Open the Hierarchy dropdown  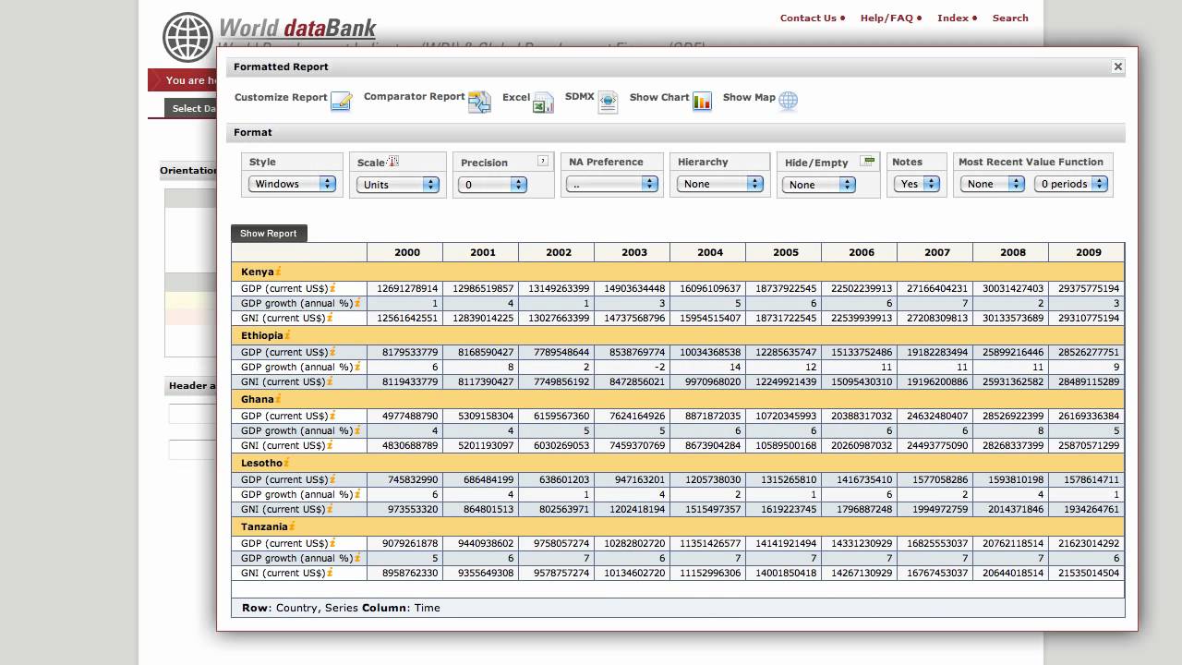720,184
